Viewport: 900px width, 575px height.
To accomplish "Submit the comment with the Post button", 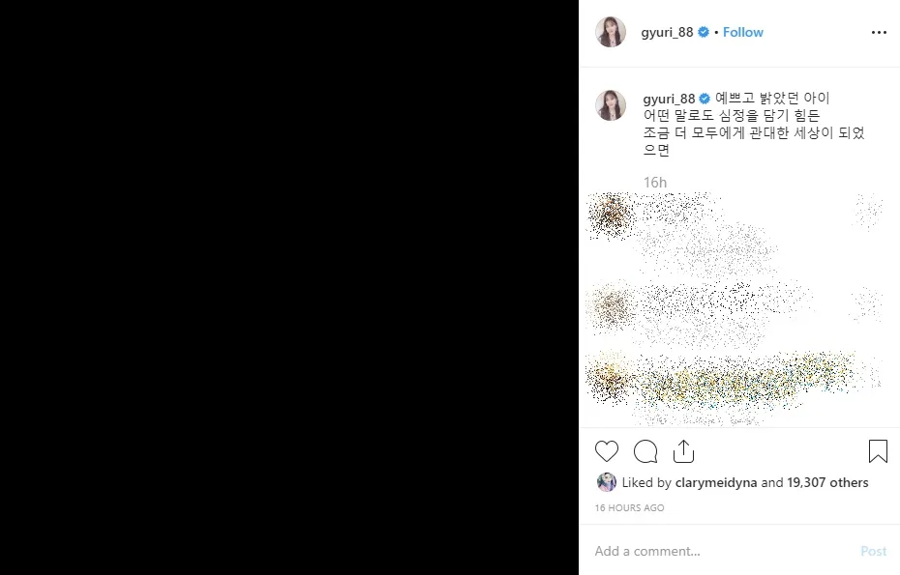I will [x=874, y=551].
